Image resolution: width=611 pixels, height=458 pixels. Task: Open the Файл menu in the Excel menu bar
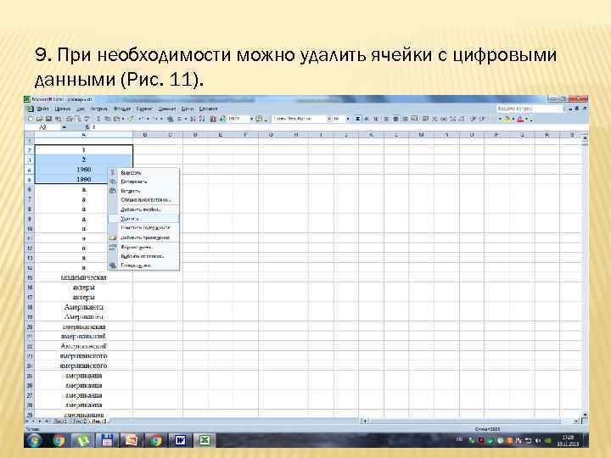(42, 109)
